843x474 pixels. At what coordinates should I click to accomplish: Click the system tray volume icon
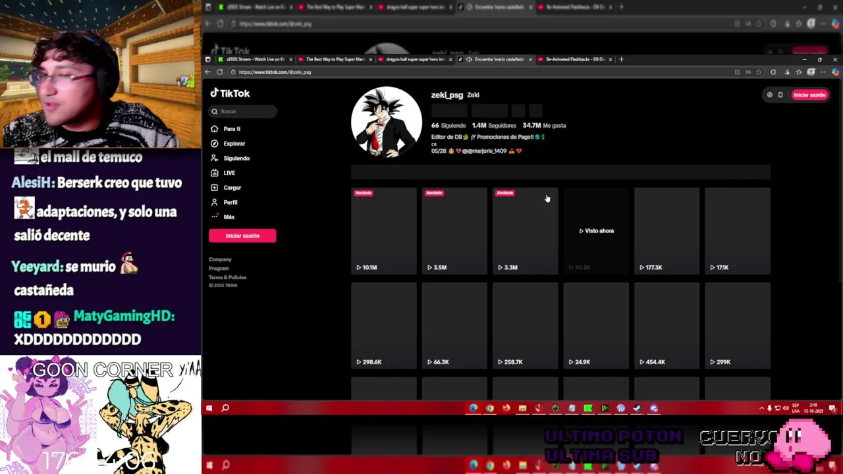click(x=784, y=408)
